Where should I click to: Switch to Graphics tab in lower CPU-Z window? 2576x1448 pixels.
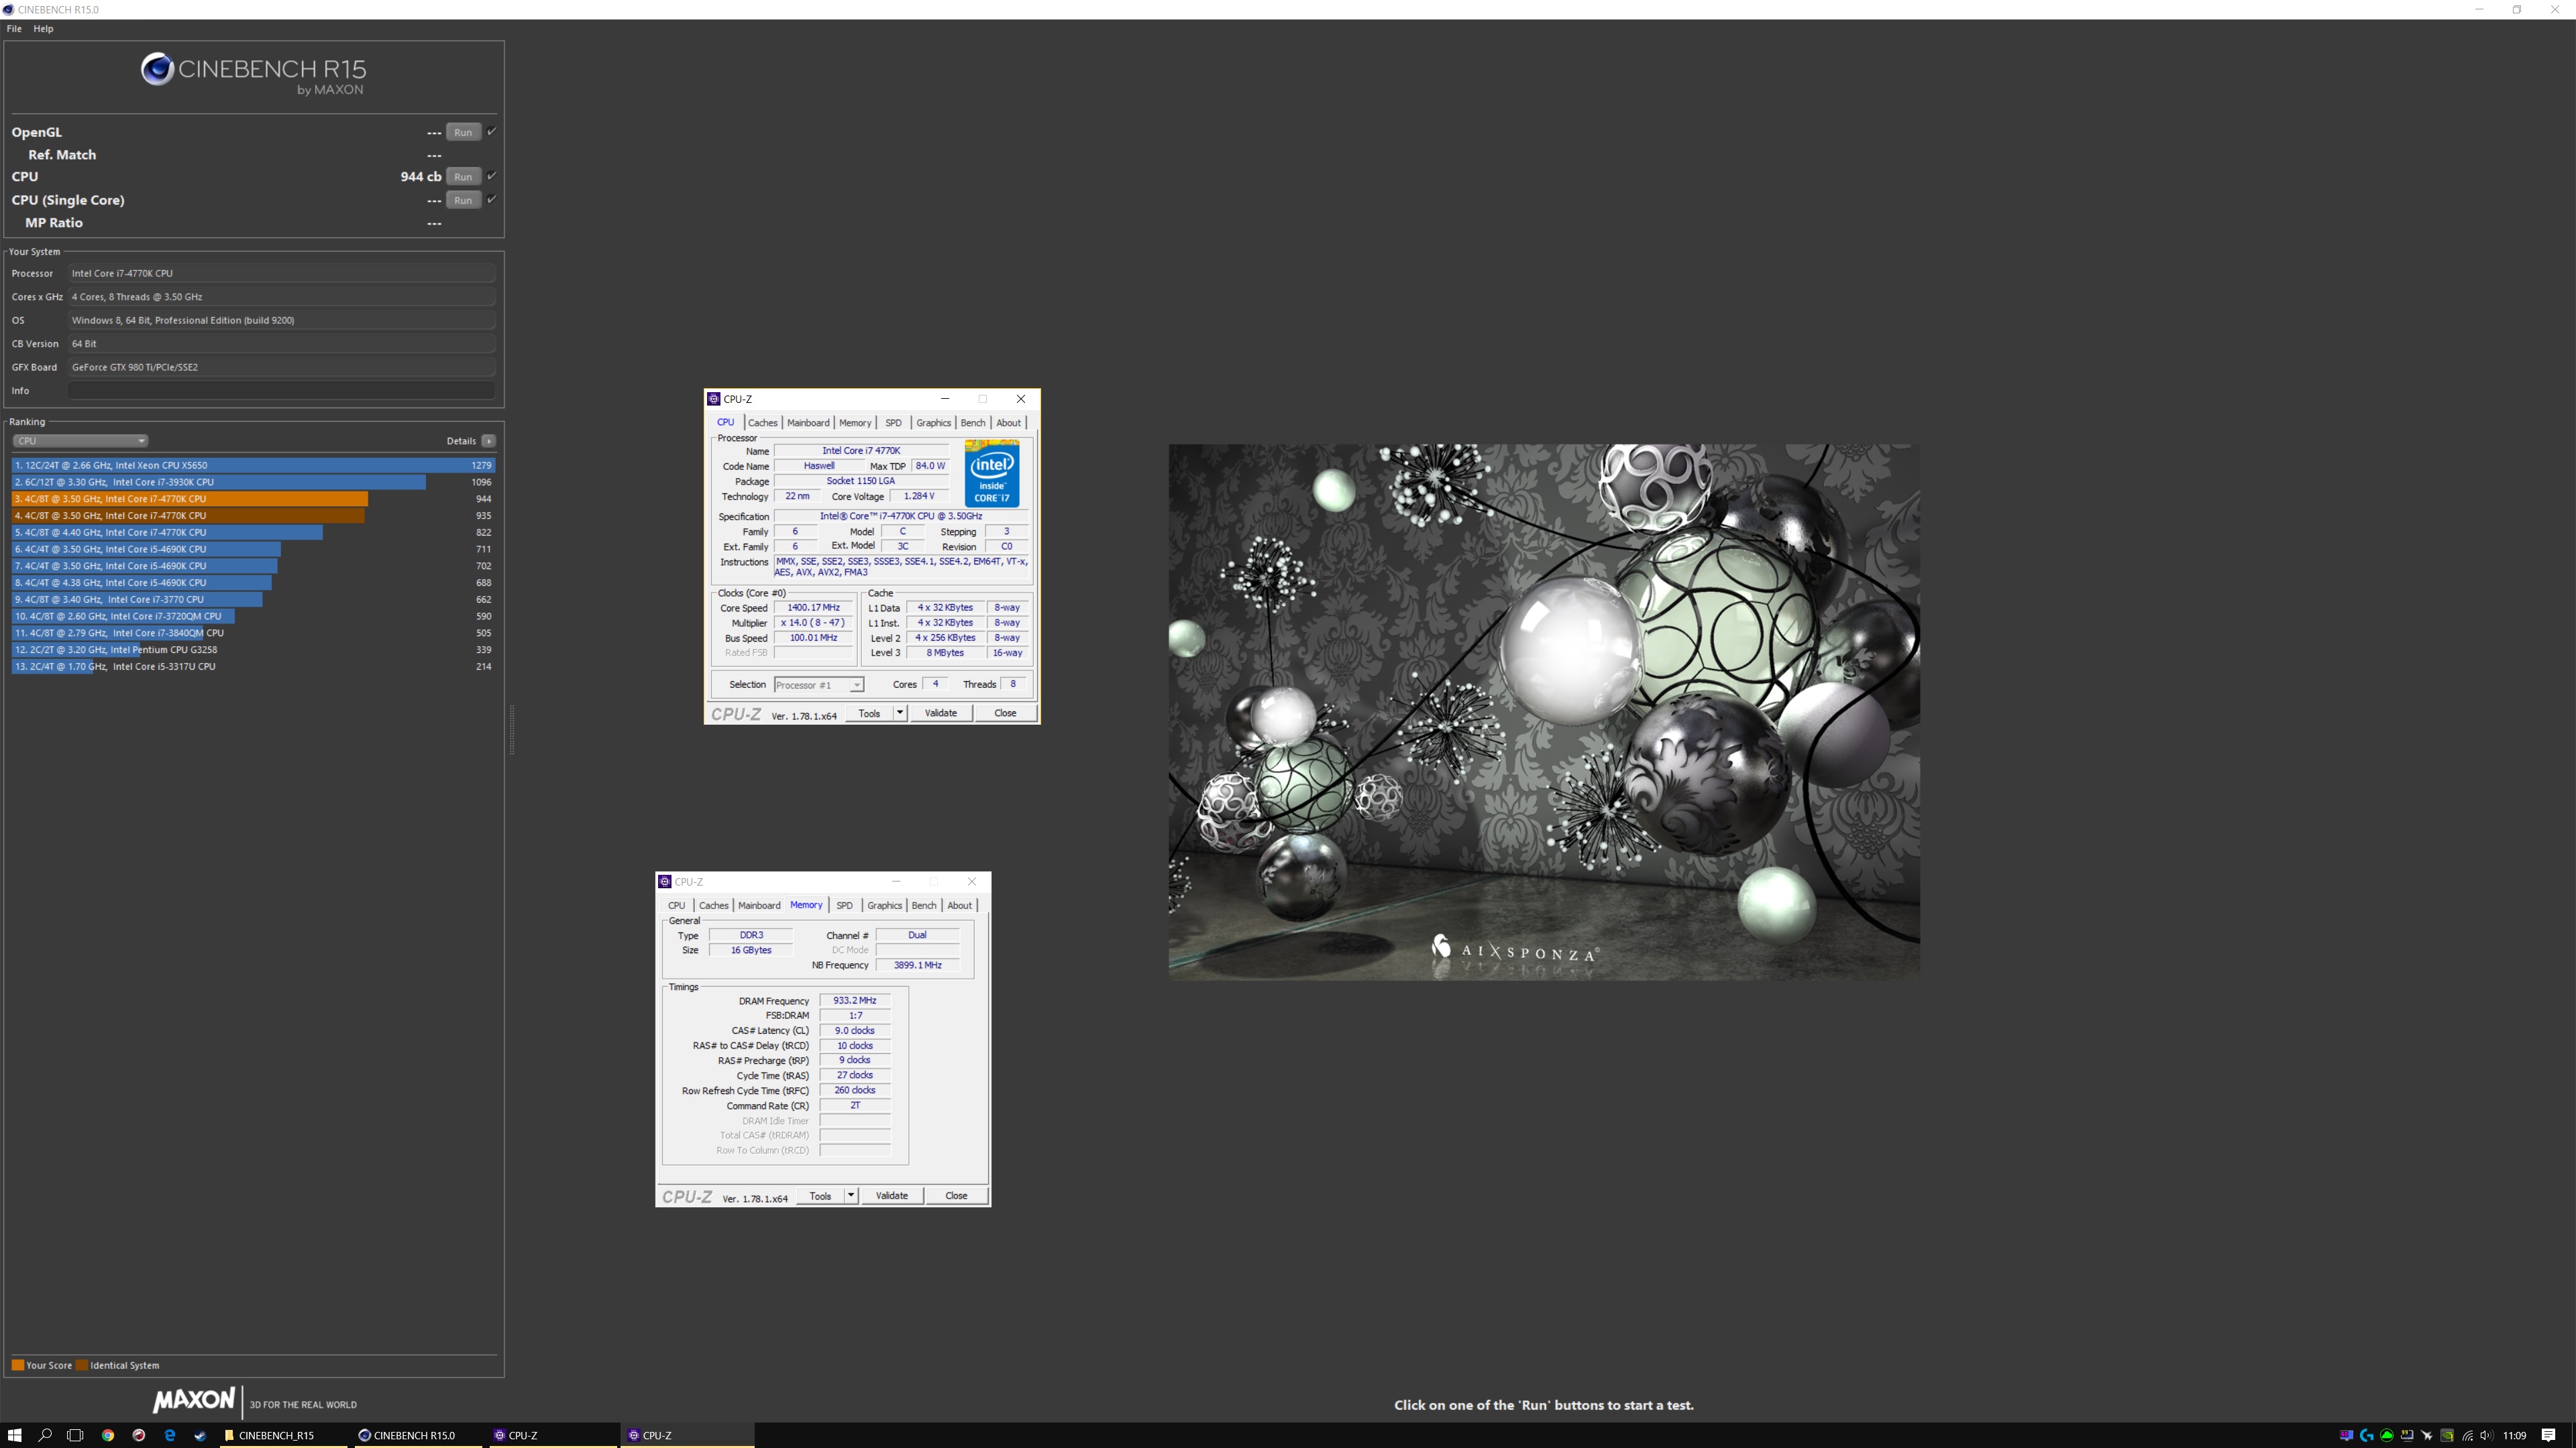point(884,906)
